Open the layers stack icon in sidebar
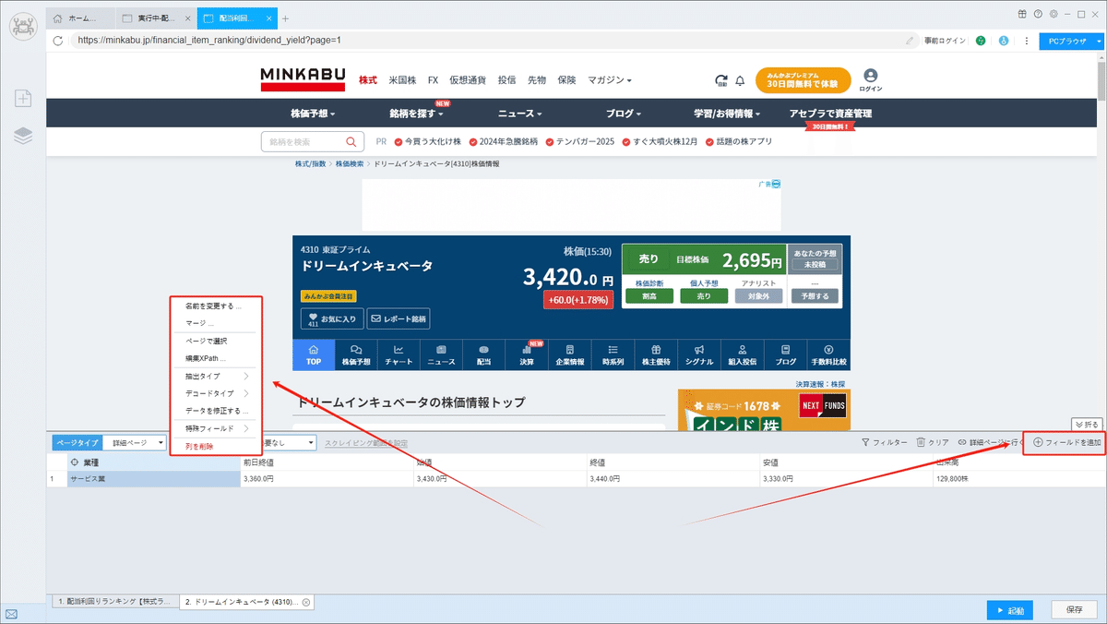This screenshot has height=624, width=1107. click(23, 136)
